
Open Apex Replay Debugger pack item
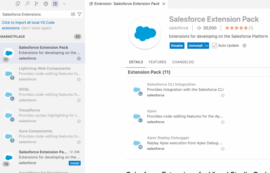(x=178, y=143)
